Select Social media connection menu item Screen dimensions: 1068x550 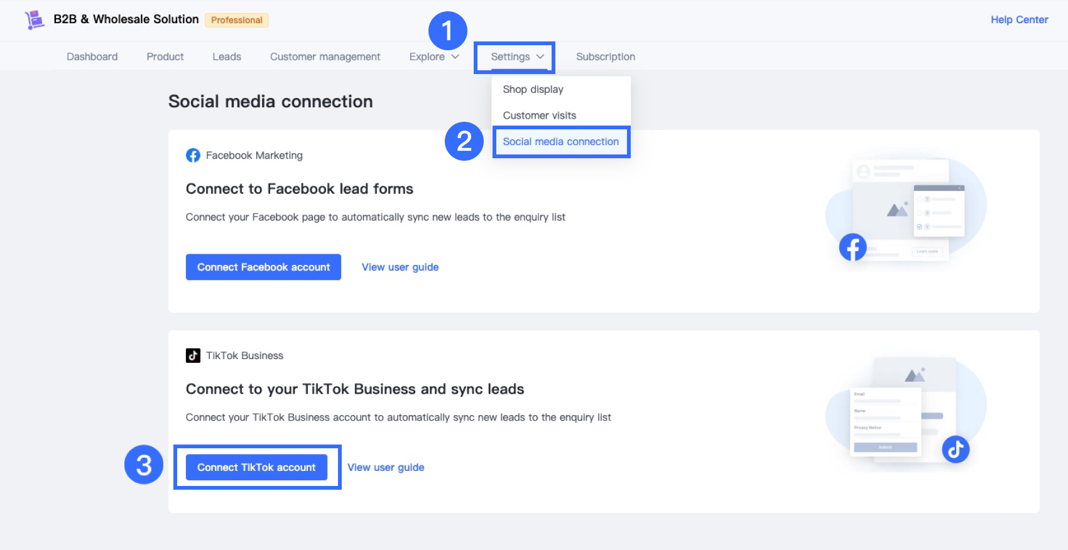click(560, 142)
